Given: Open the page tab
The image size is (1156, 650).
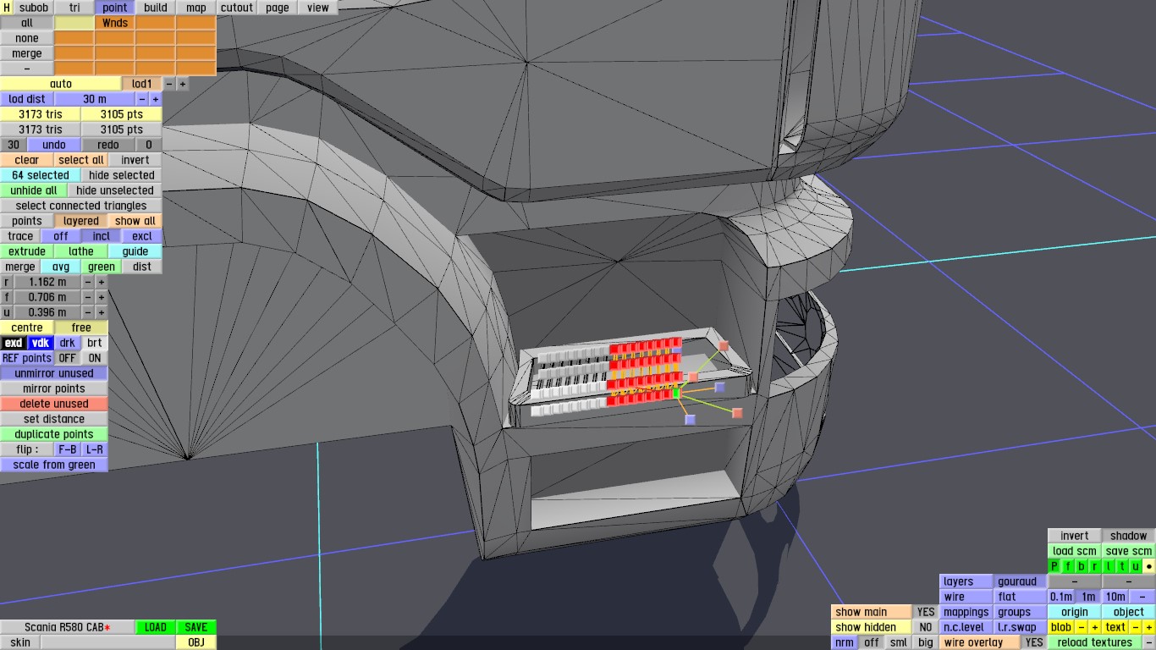Looking at the screenshot, I should (x=278, y=8).
